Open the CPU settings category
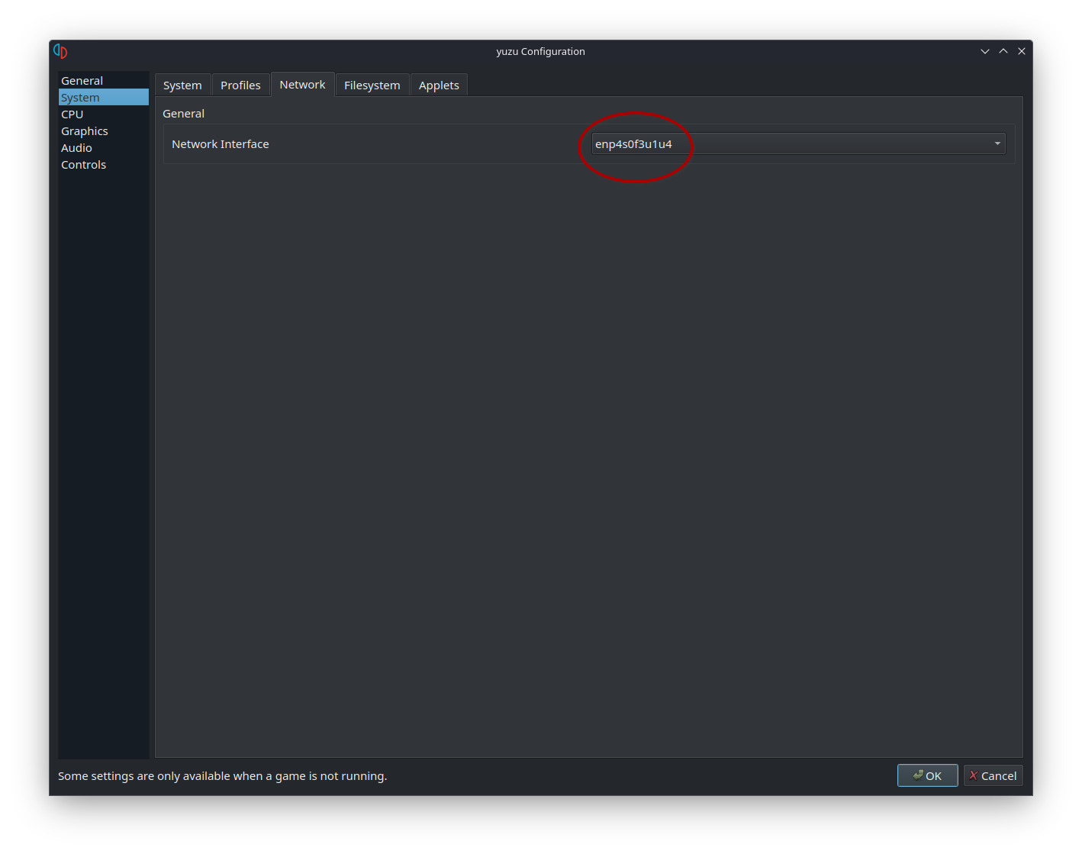This screenshot has height=854, width=1082. click(x=103, y=114)
